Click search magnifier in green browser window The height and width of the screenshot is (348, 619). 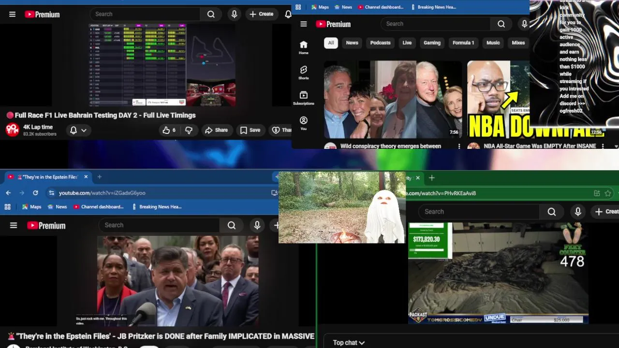click(x=552, y=212)
